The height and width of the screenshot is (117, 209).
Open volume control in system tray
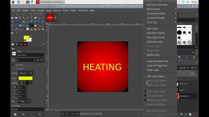[x=188, y=2]
